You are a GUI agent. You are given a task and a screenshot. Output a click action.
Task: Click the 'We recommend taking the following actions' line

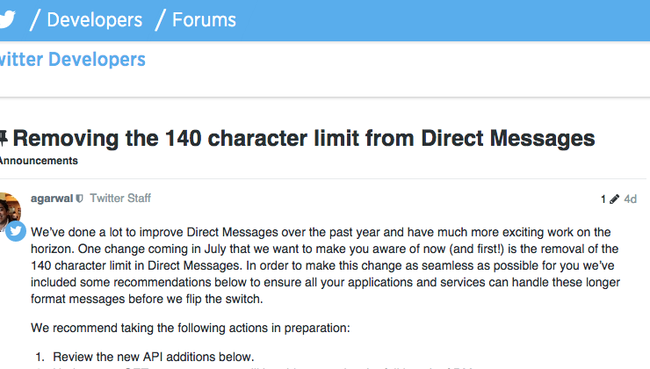[190, 329]
